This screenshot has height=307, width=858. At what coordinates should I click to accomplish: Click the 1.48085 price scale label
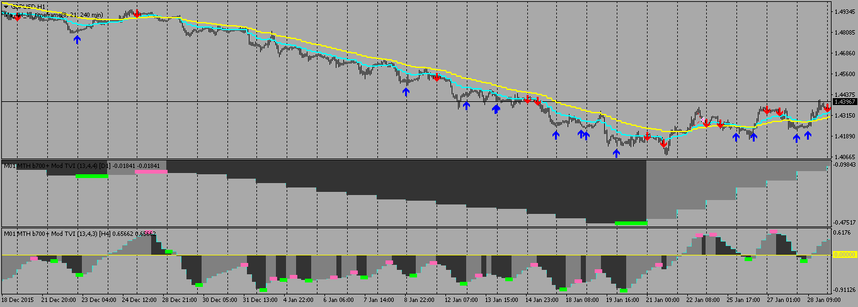[x=844, y=33]
